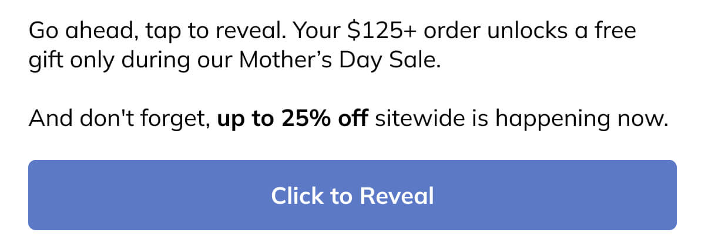Click the word 'Reveal' on the blue button

(397, 196)
